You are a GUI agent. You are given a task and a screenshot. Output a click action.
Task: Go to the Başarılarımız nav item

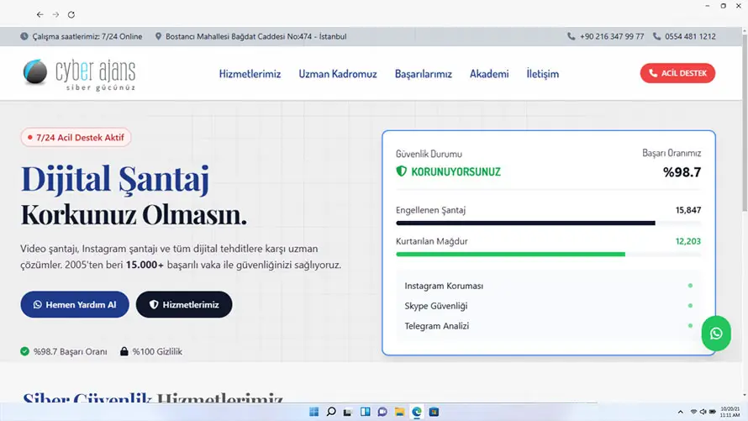click(423, 74)
